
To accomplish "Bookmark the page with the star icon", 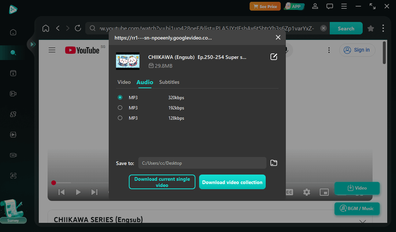I will coord(370,28).
